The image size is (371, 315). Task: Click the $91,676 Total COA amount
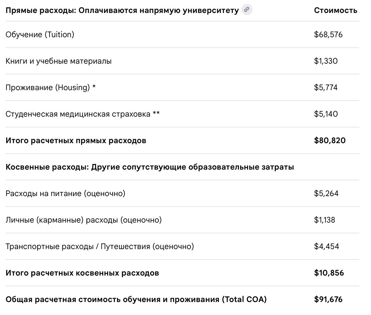[x=328, y=299]
